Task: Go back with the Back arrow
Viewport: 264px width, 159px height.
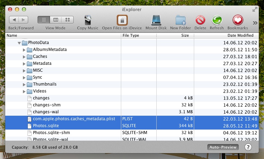Action: (14, 20)
